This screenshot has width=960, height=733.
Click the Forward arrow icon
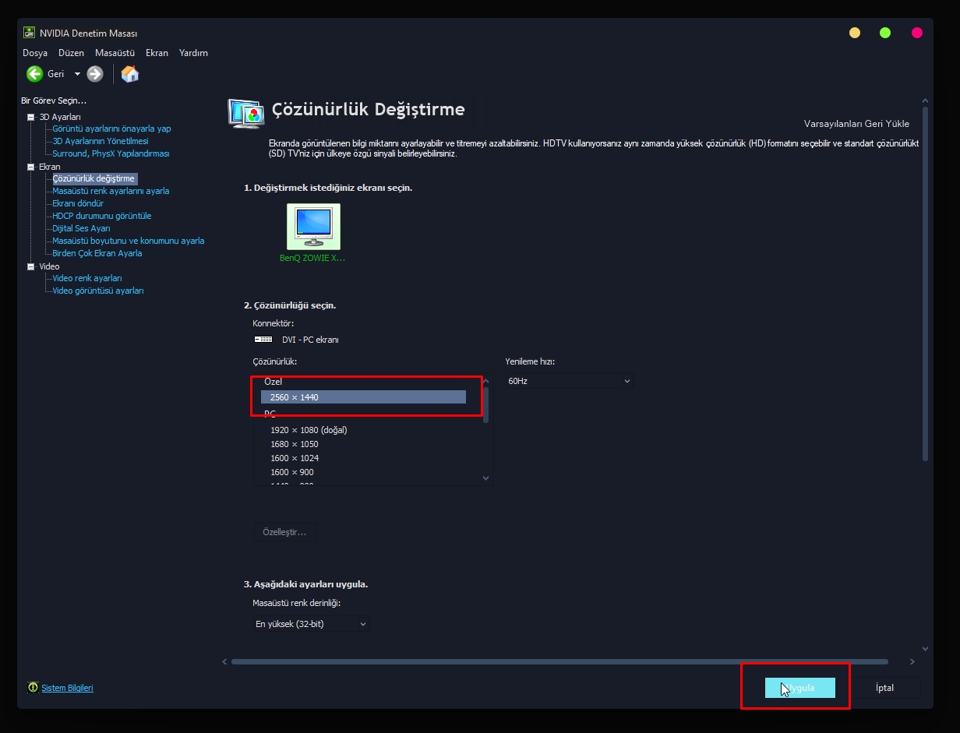95,74
